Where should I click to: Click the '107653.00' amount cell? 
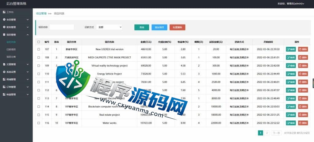click(146, 123)
